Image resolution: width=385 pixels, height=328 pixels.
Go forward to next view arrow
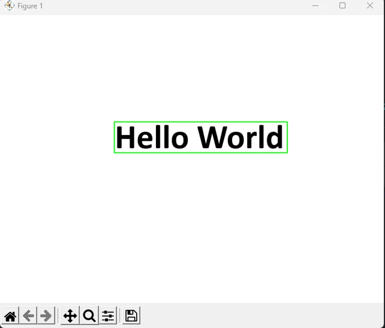point(46,316)
